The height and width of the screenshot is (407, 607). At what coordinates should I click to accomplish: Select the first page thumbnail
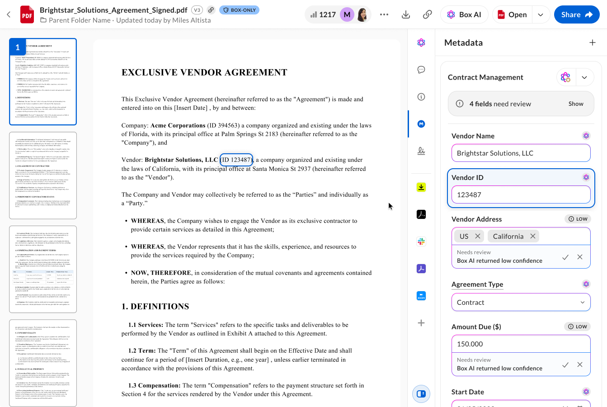(43, 81)
